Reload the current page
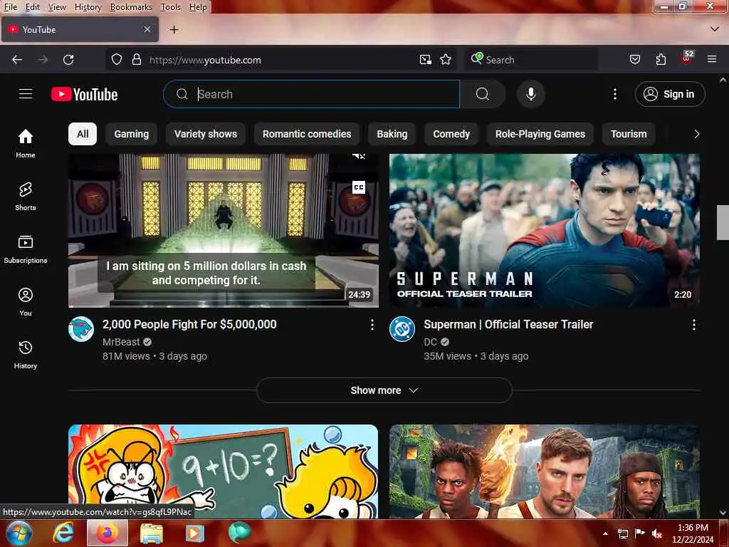The height and width of the screenshot is (547, 729). (x=69, y=60)
